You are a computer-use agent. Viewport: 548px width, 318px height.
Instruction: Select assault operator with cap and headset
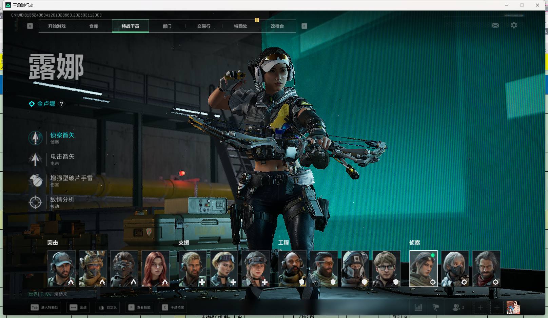tap(61, 269)
